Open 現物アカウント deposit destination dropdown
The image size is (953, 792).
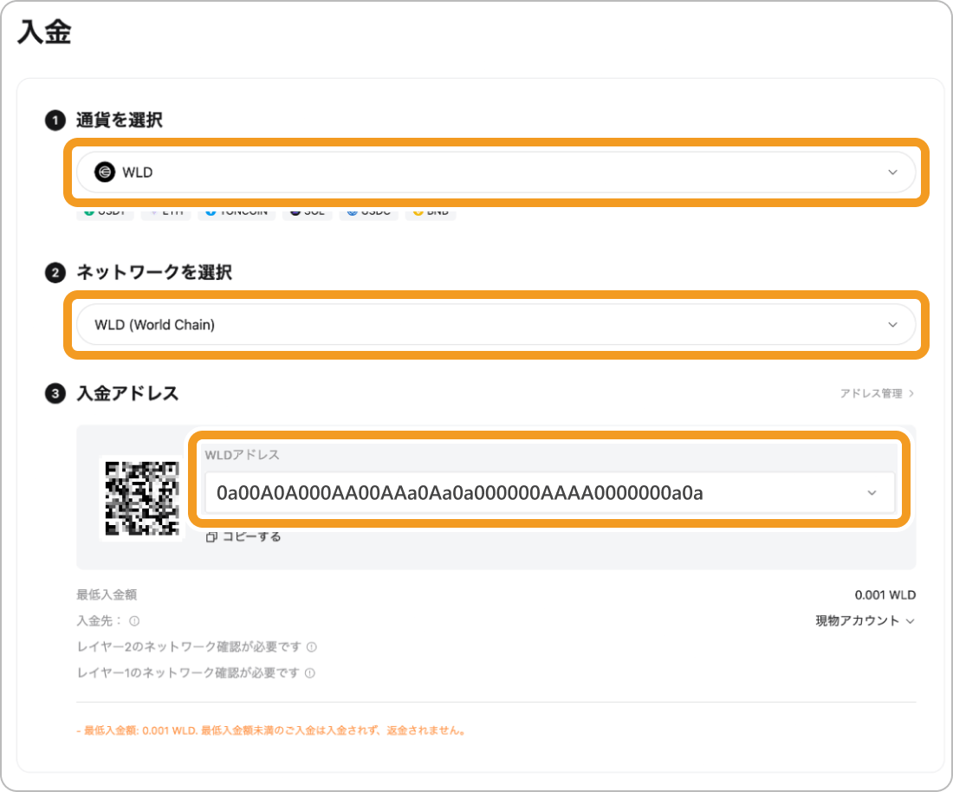click(x=865, y=620)
